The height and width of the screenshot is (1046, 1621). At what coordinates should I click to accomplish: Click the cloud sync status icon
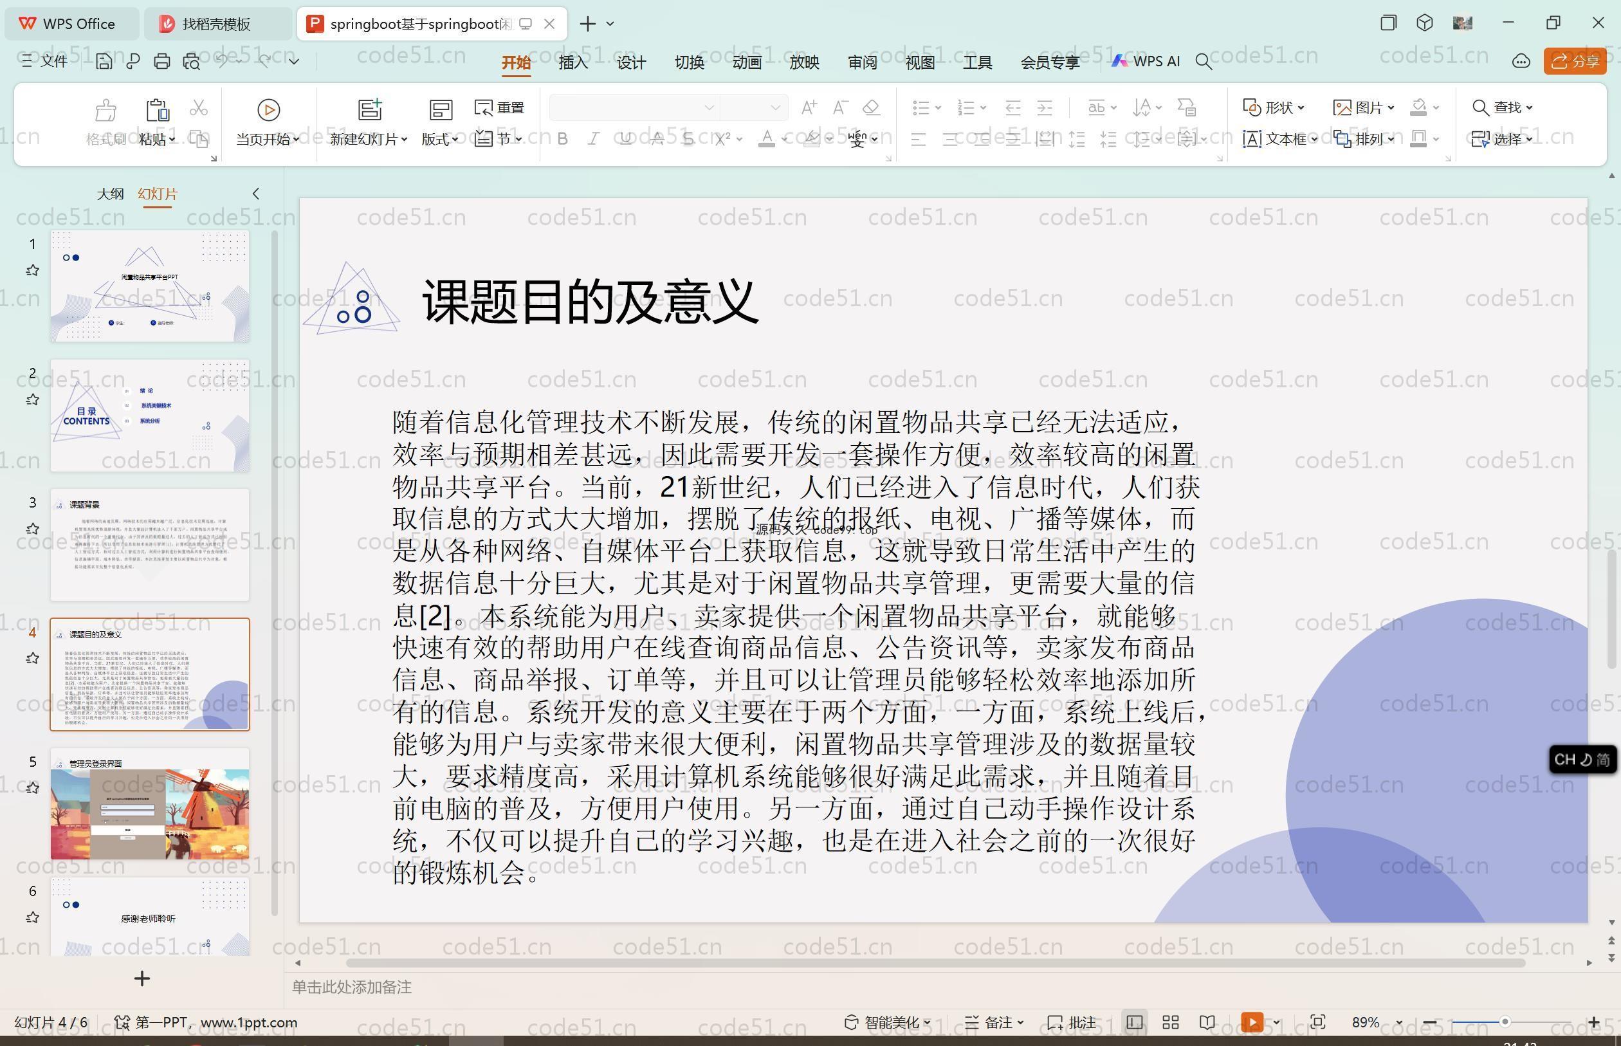pyautogui.click(x=1521, y=61)
